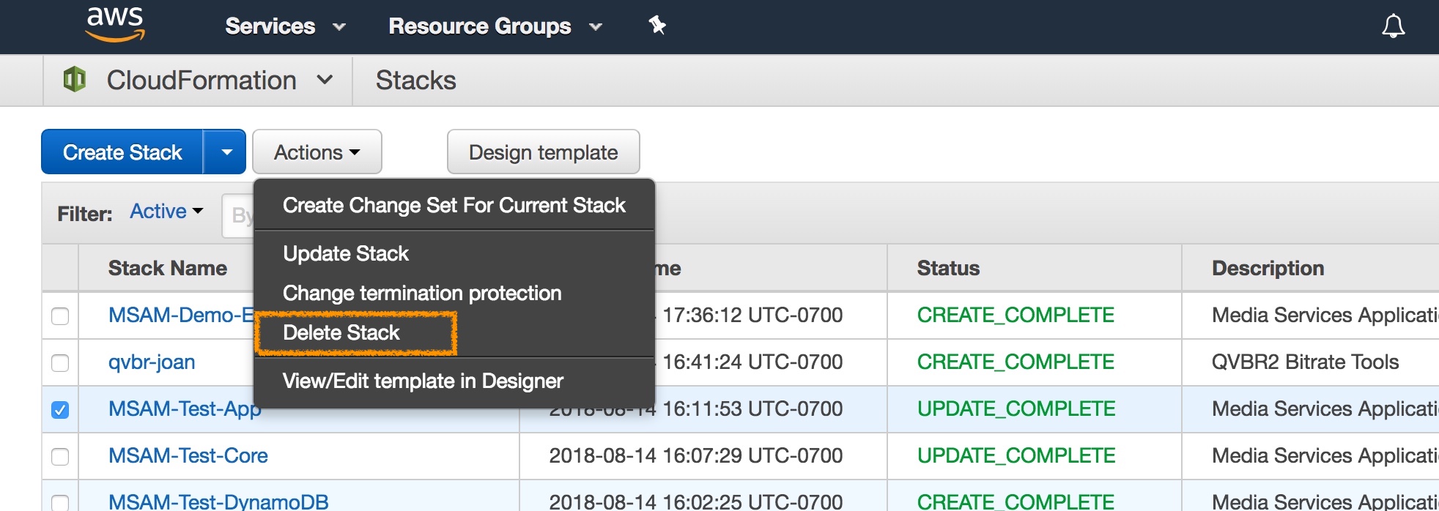Click the AWS logo
This screenshot has height=511, width=1439.
[x=115, y=24]
